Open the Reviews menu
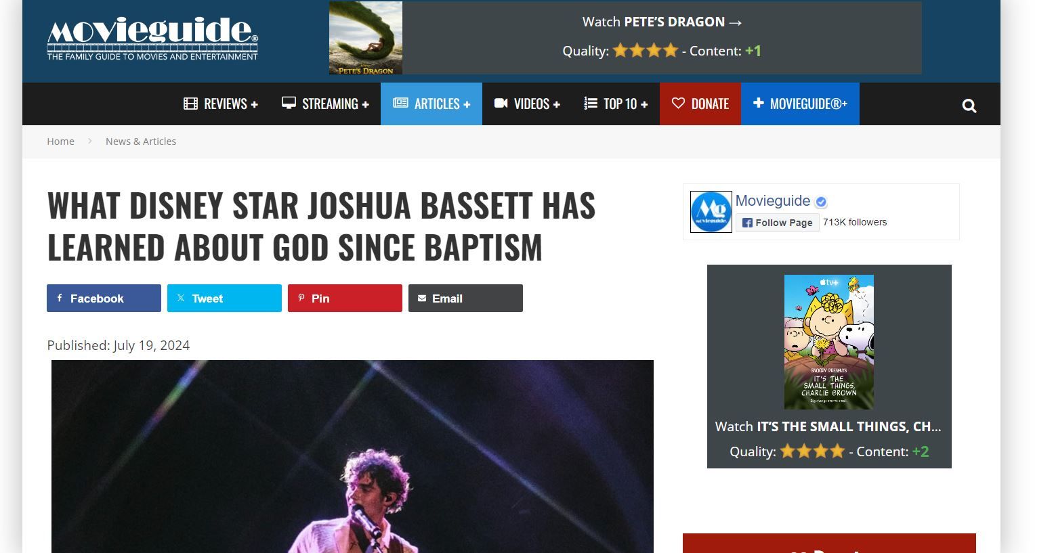The height and width of the screenshot is (553, 1054). (221, 104)
